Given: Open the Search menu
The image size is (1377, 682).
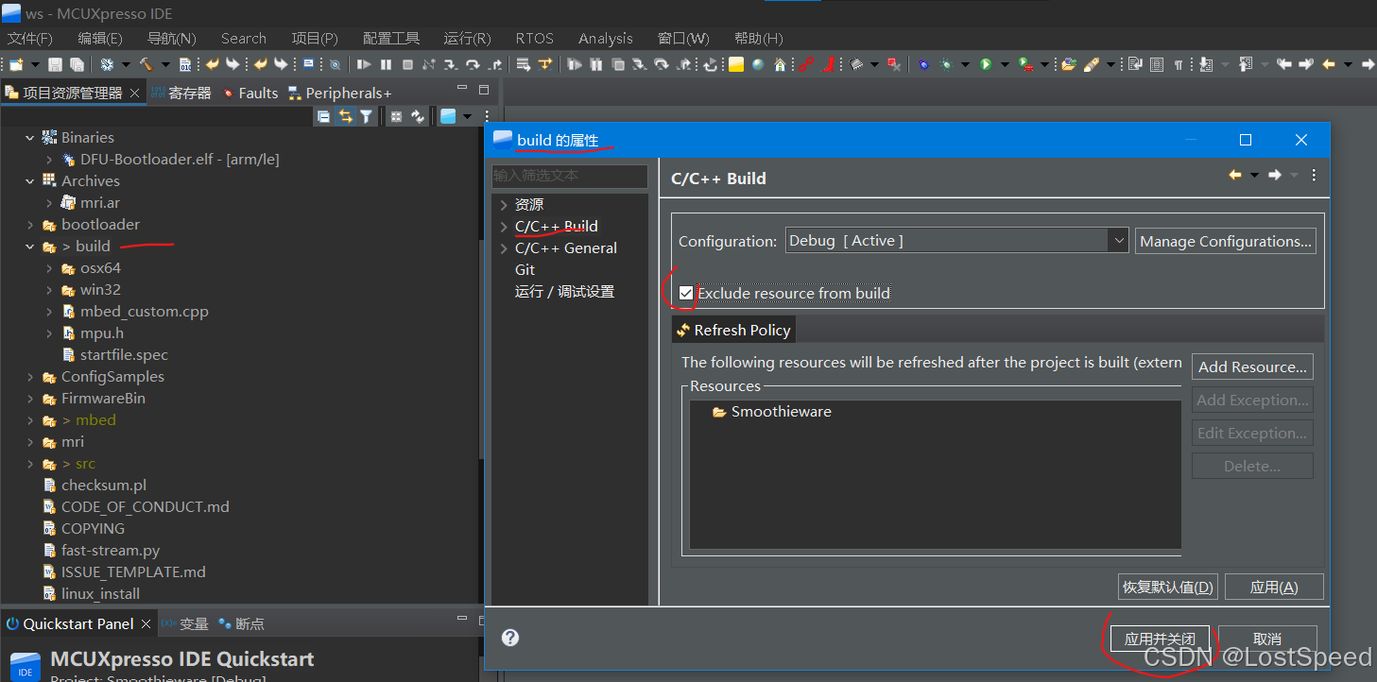Looking at the screenshot, I should click(x=244, y=39).
